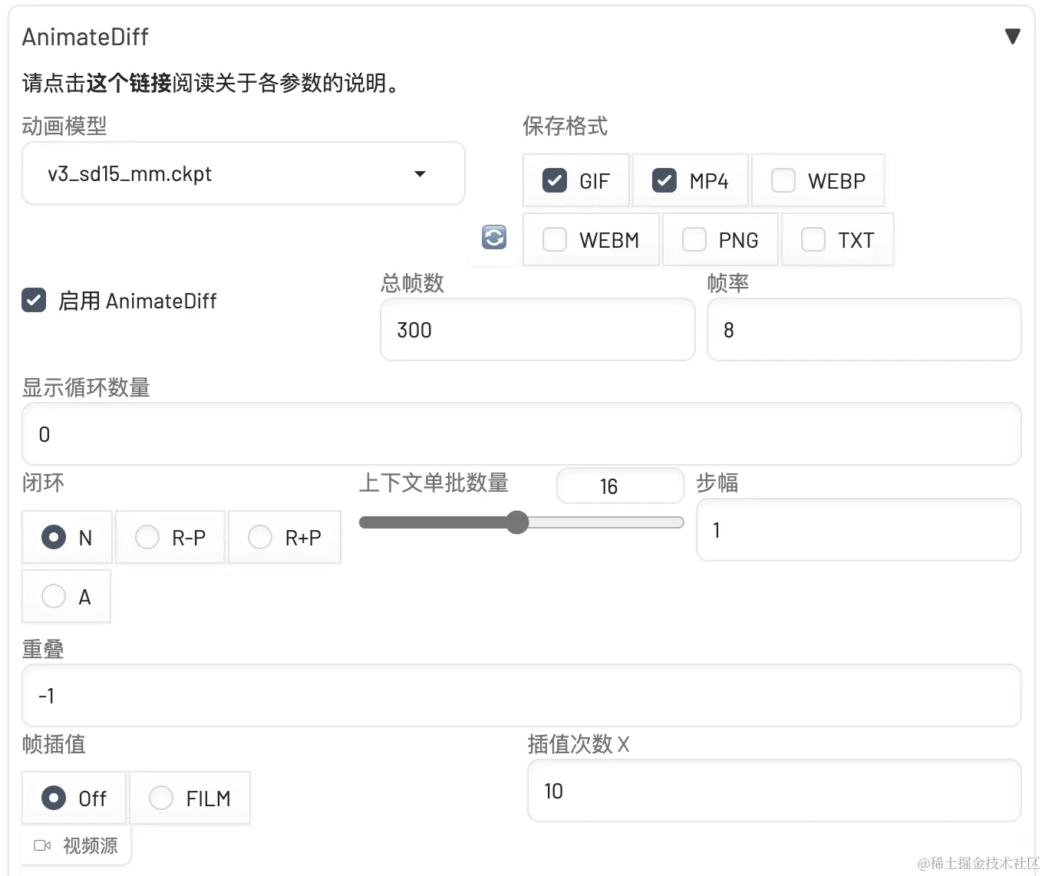Screen dimensions: 1045x876
Task: Click the 动画模型 label
Action: pos(64,126)
